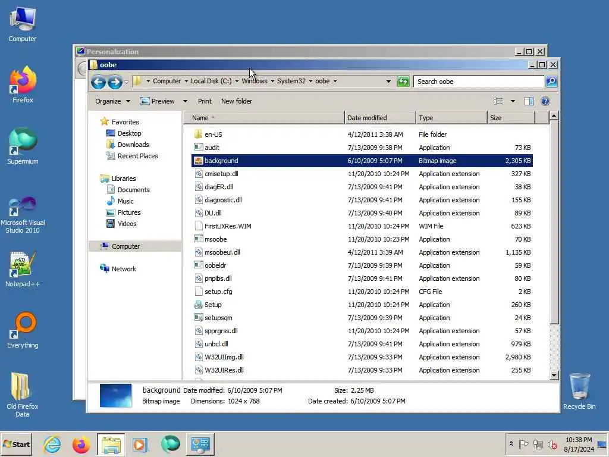The height and width of the screenshot is (457, 609).
Task: Open the Everything desktop shortcut
Action: (23, 330)
